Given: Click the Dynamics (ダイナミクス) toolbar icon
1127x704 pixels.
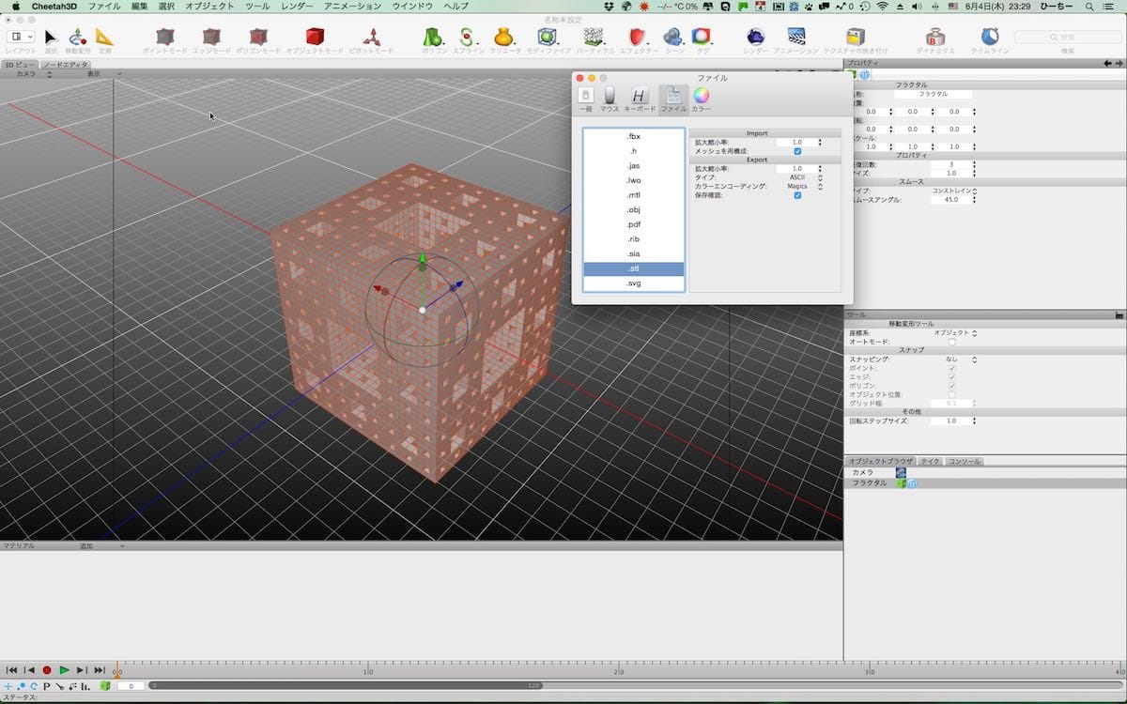Looking at the screenshot, I should [x=934, y=37].
